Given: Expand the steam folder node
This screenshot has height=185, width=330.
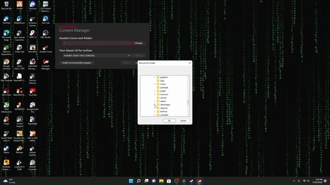Looking at the screenshot, I should click(155, 101).
